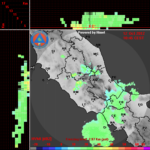
Task: Click the TE city label
Action: coord(101,72)
